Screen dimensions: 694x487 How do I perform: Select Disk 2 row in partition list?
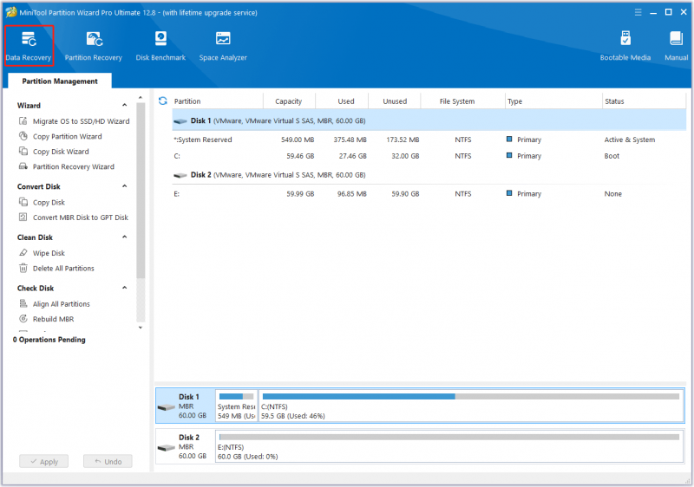(x=429, y=175)
